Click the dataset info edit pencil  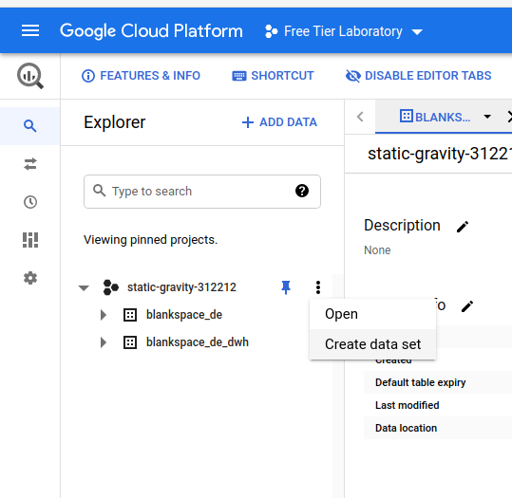pos(467,306)
